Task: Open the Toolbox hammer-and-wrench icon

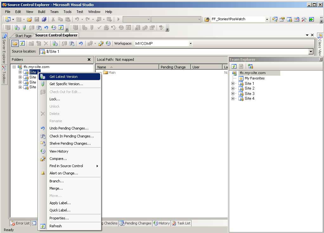Action: [x=304, y=19]
